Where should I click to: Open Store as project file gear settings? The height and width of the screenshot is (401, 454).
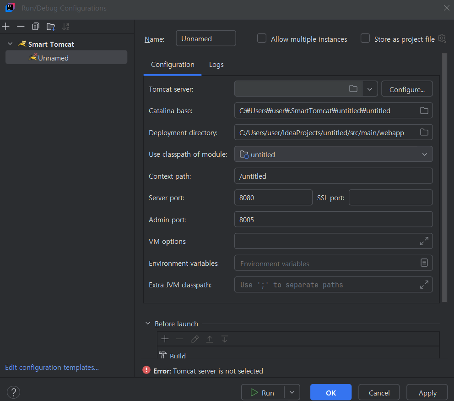coord(442,38)
